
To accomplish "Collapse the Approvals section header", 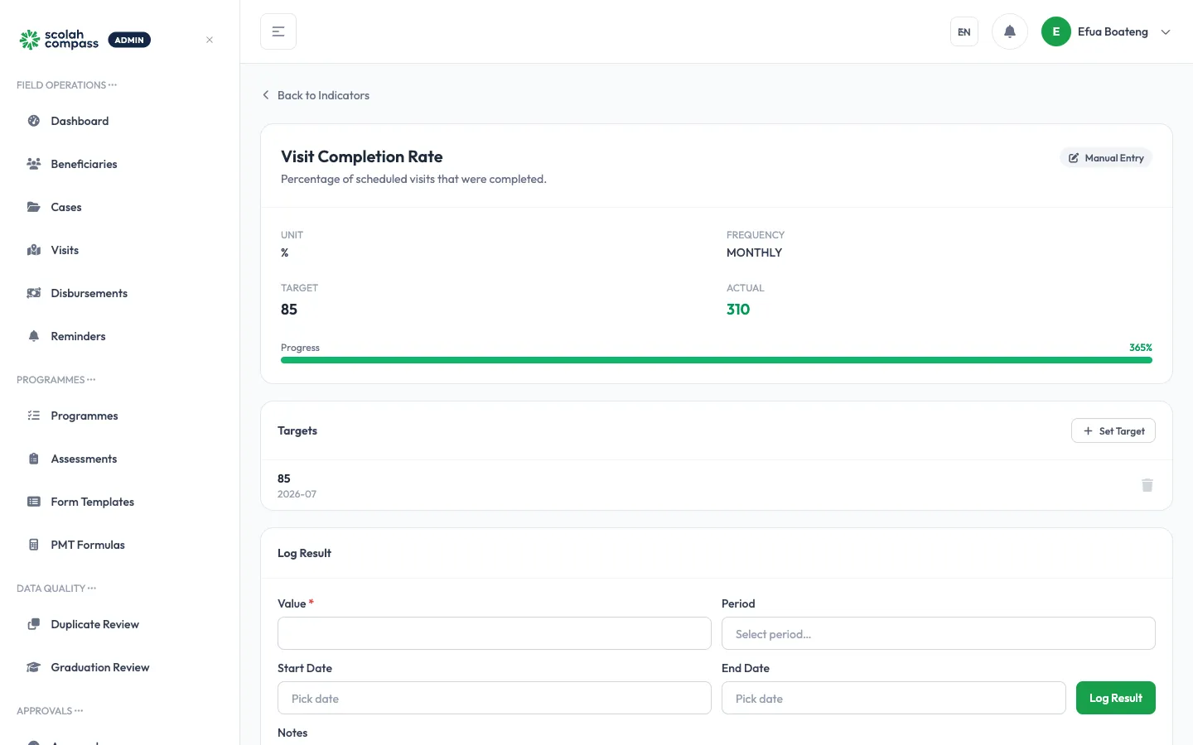I will point(50,711).
